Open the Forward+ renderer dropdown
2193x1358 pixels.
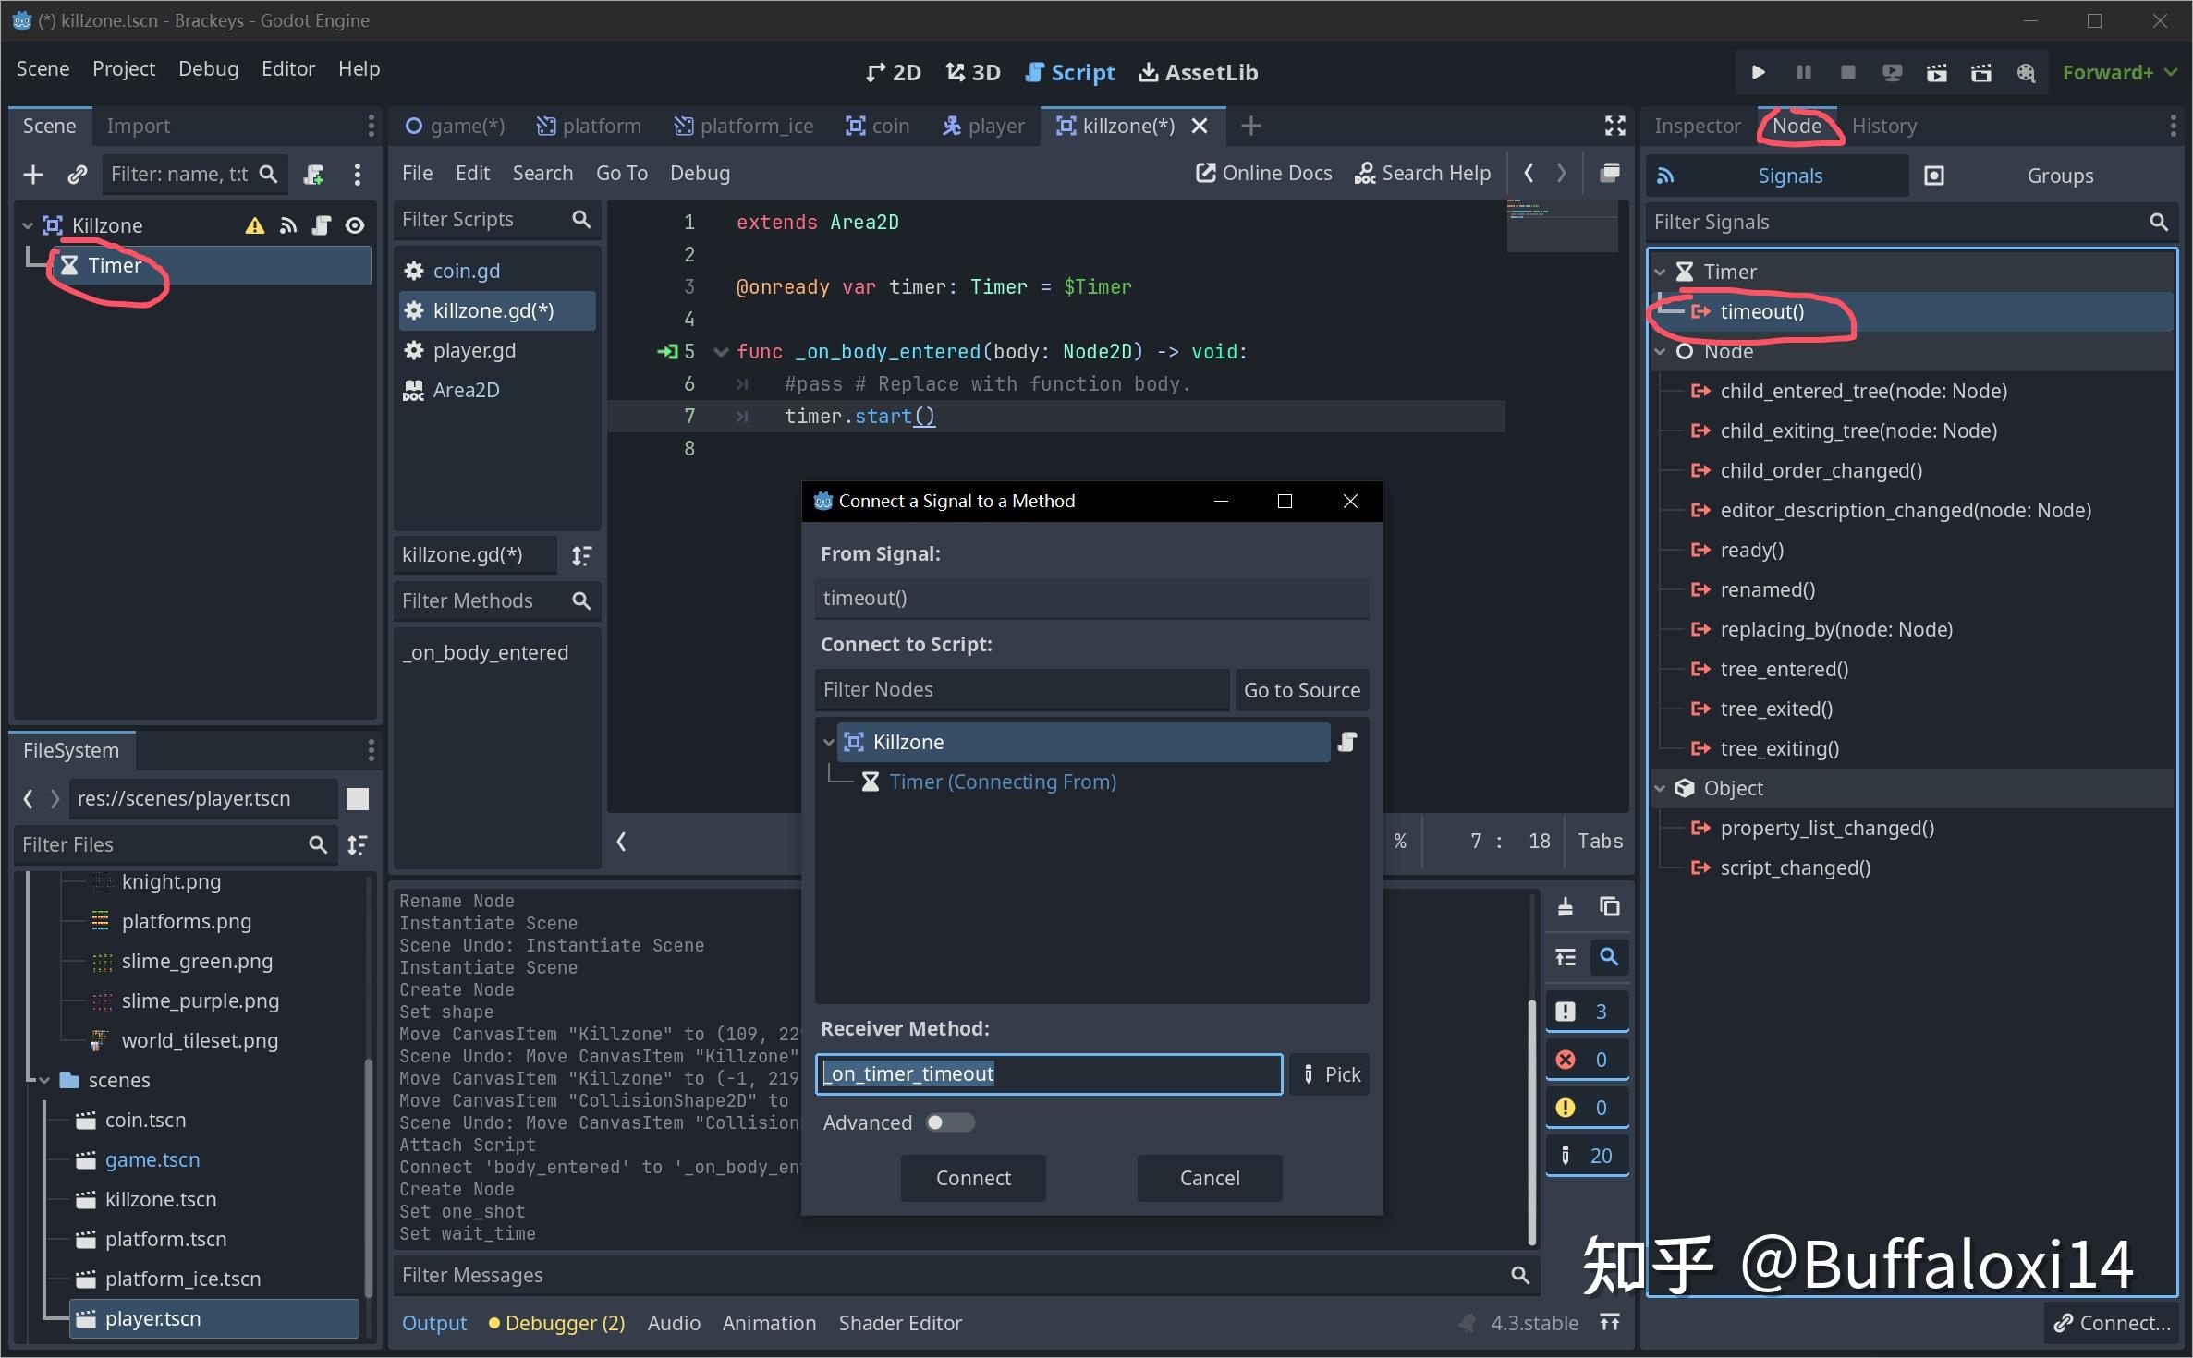tap(2118, 71)
